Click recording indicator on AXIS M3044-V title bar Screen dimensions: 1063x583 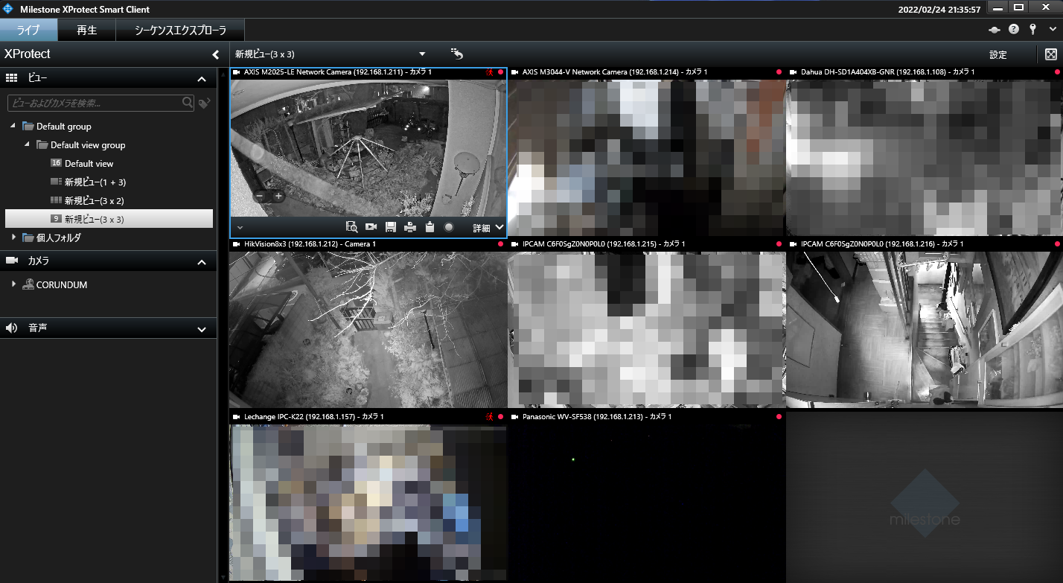779,72
